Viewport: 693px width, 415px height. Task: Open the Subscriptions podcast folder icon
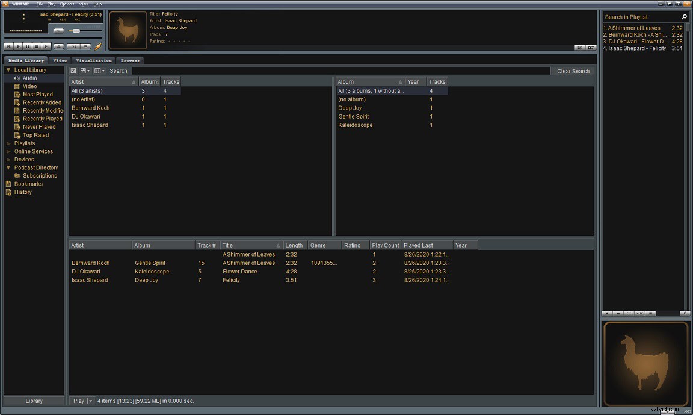18,175
